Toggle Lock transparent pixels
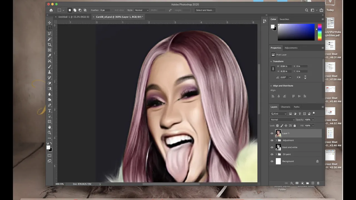Screen dimensions: 356x200 (277, 126)
